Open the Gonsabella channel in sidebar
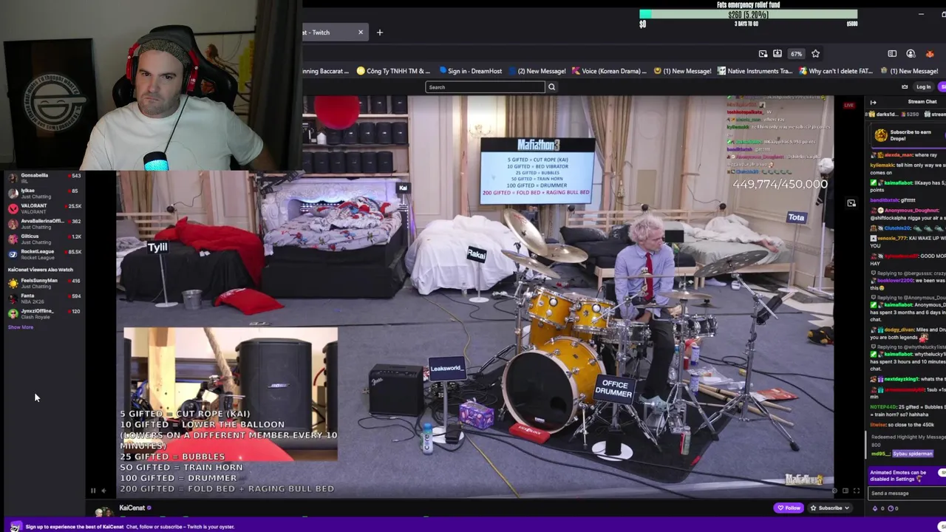 [x=44, y=177]
